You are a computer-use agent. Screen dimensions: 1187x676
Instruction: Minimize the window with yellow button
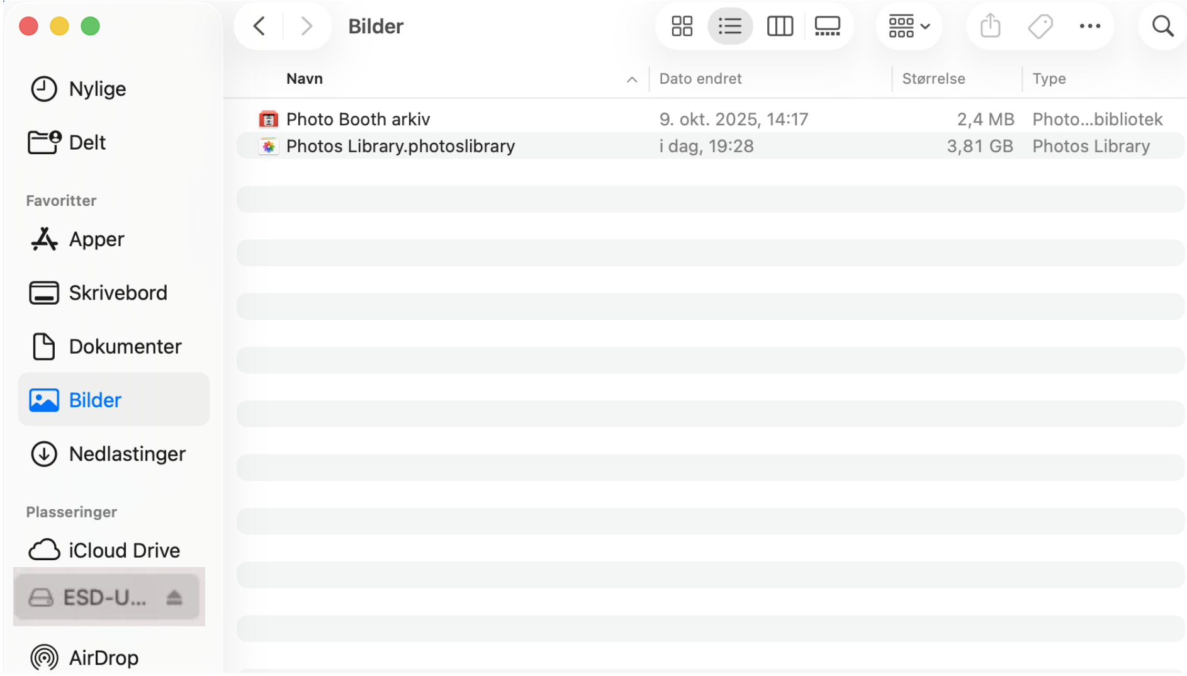click(59, 26)
